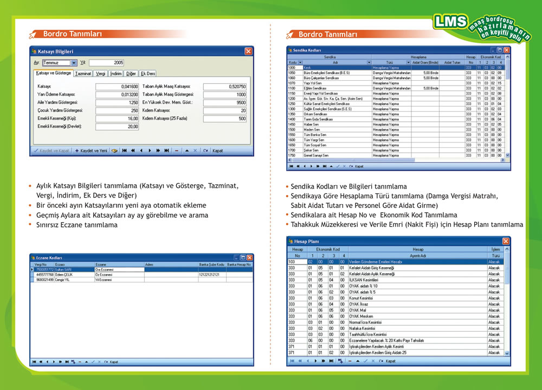Select the Öz Eczanesi row
Image resolution: width=542 pixels, height=390 pixels.
[x=141, y=275]
